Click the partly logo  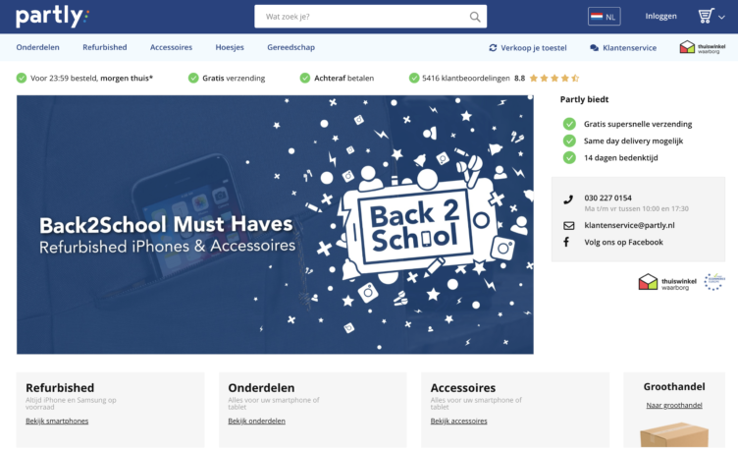[52, 16]
